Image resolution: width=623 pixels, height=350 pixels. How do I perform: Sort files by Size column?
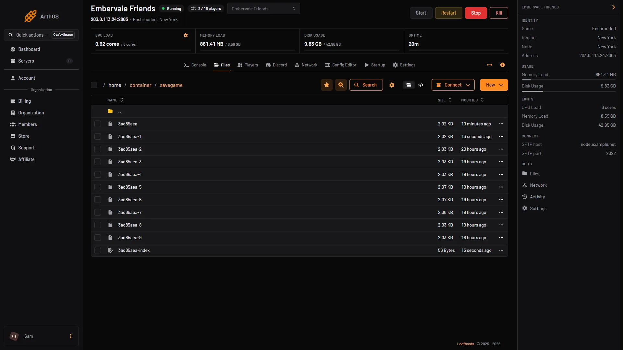445,100
